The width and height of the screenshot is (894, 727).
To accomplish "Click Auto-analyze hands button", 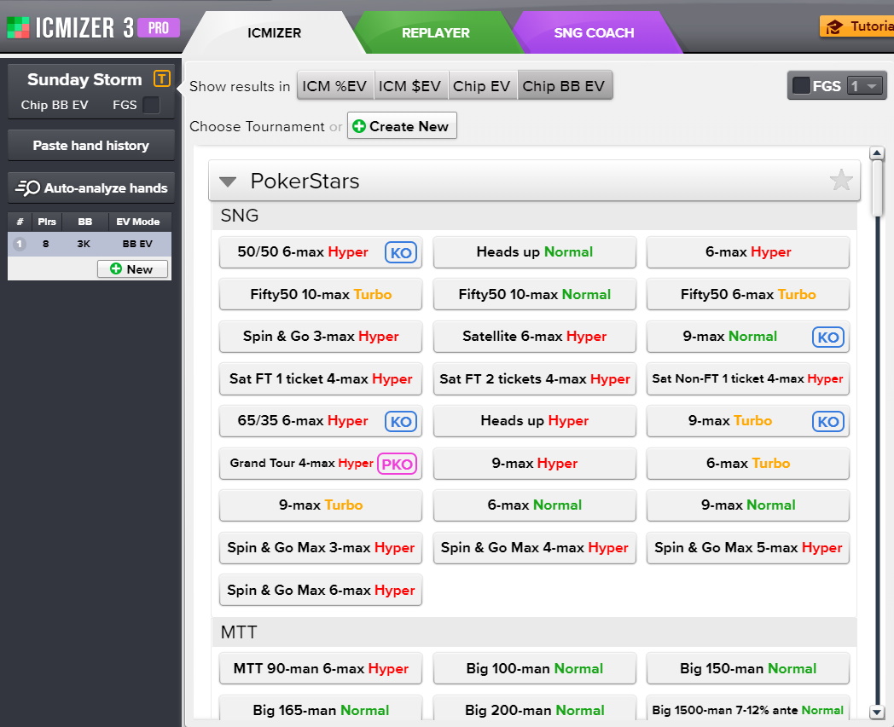I will pyautogui.click(x=91, y=188).
